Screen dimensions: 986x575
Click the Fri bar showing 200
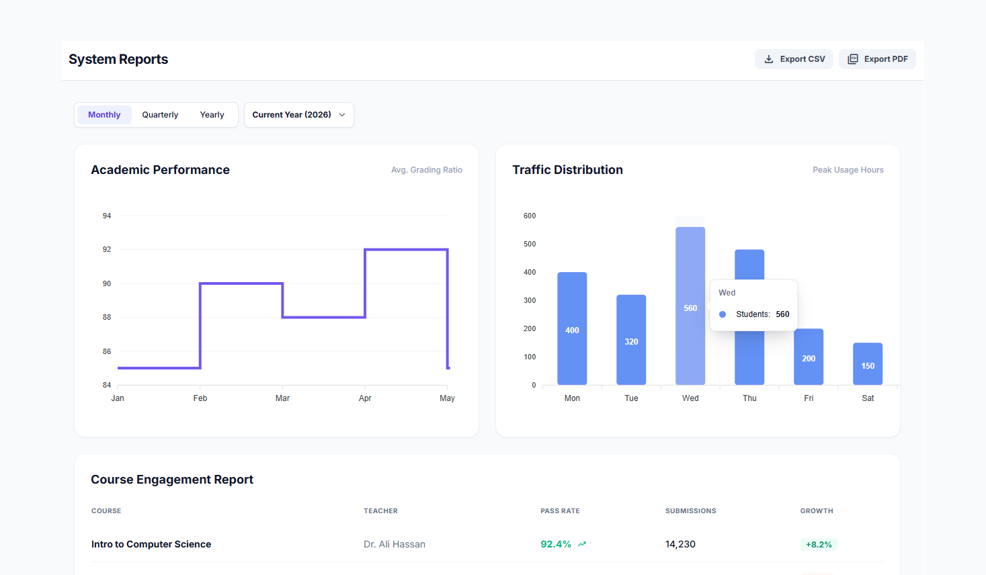(809, 357)
